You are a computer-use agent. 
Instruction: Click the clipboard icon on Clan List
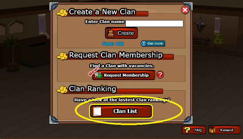(x=97, y=111)
